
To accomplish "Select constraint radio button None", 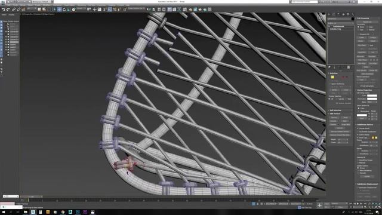I will pos(358,27).
